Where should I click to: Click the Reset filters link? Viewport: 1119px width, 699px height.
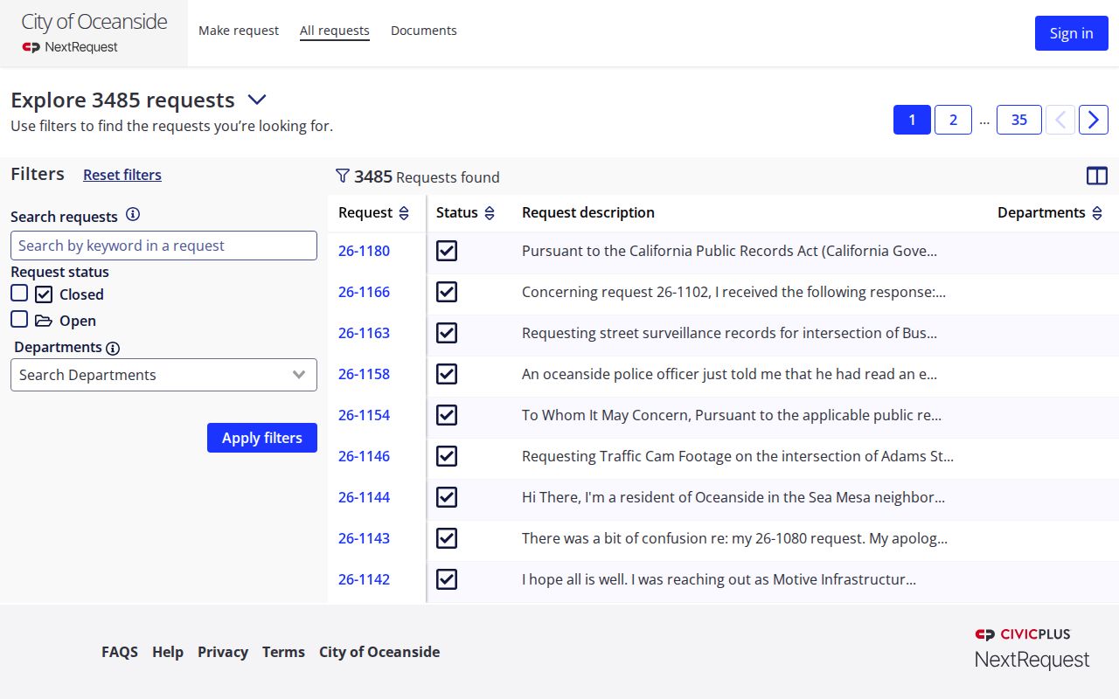(122, 175)
